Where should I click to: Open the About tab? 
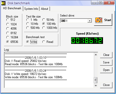pos(44,9)
